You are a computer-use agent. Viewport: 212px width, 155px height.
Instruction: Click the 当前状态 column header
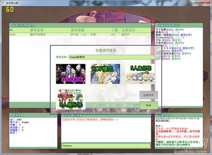tap(129, 31)
